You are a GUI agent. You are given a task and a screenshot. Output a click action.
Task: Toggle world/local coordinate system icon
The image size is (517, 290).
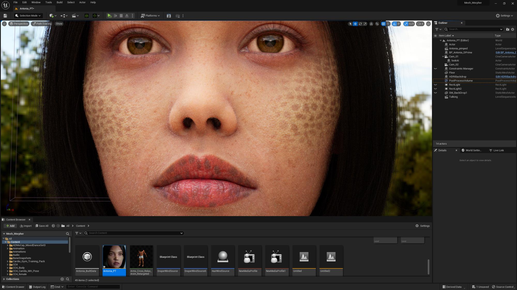coord(371,24)
